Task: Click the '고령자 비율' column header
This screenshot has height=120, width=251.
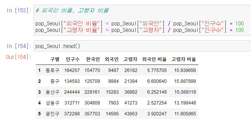Action: [x=184, y=60]
